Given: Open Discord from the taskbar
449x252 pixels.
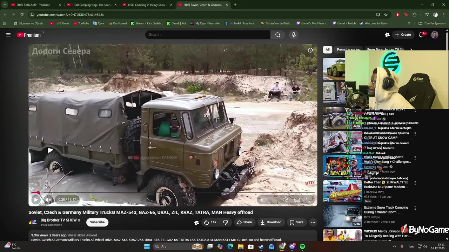Looking at the screenshot, I should (x=292, y=246).
